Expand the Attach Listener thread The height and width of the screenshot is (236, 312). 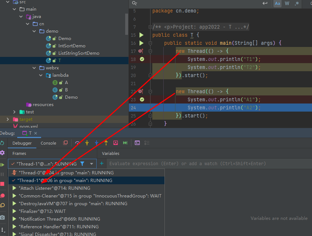pos(14,188)
